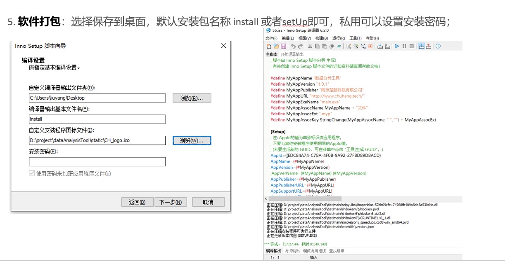Undo the last edit via toolbar arrow

(293, 46)
